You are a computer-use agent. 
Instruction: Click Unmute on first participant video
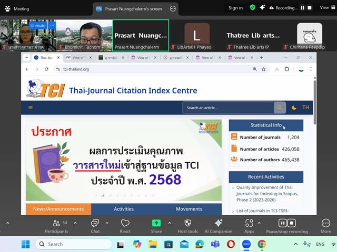pos(38,26)
